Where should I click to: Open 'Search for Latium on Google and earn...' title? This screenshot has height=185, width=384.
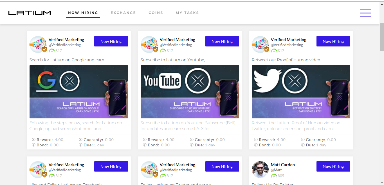coord(68,60)
